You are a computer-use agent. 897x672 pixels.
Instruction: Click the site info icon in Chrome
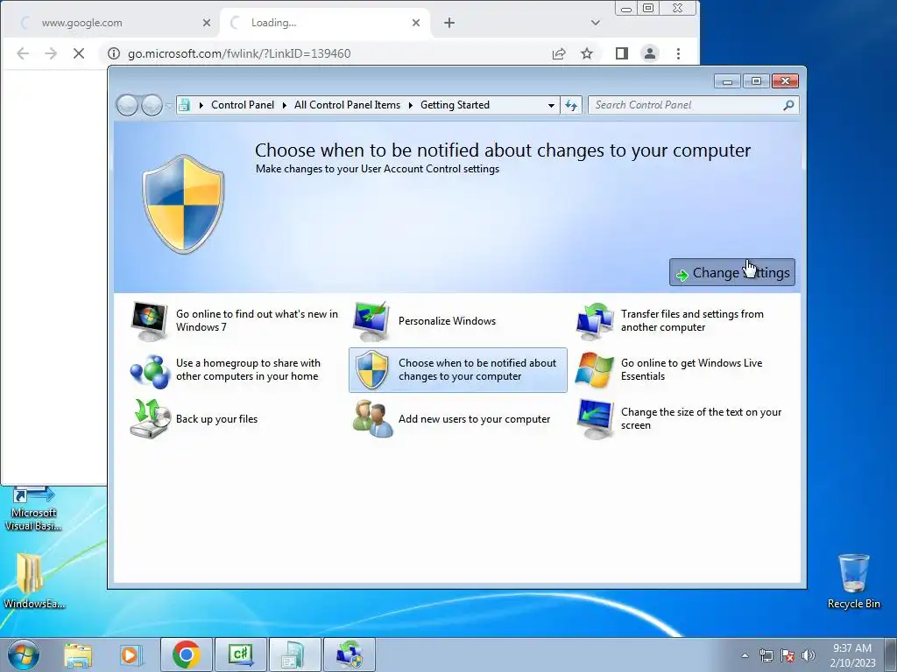pos(114,53)
